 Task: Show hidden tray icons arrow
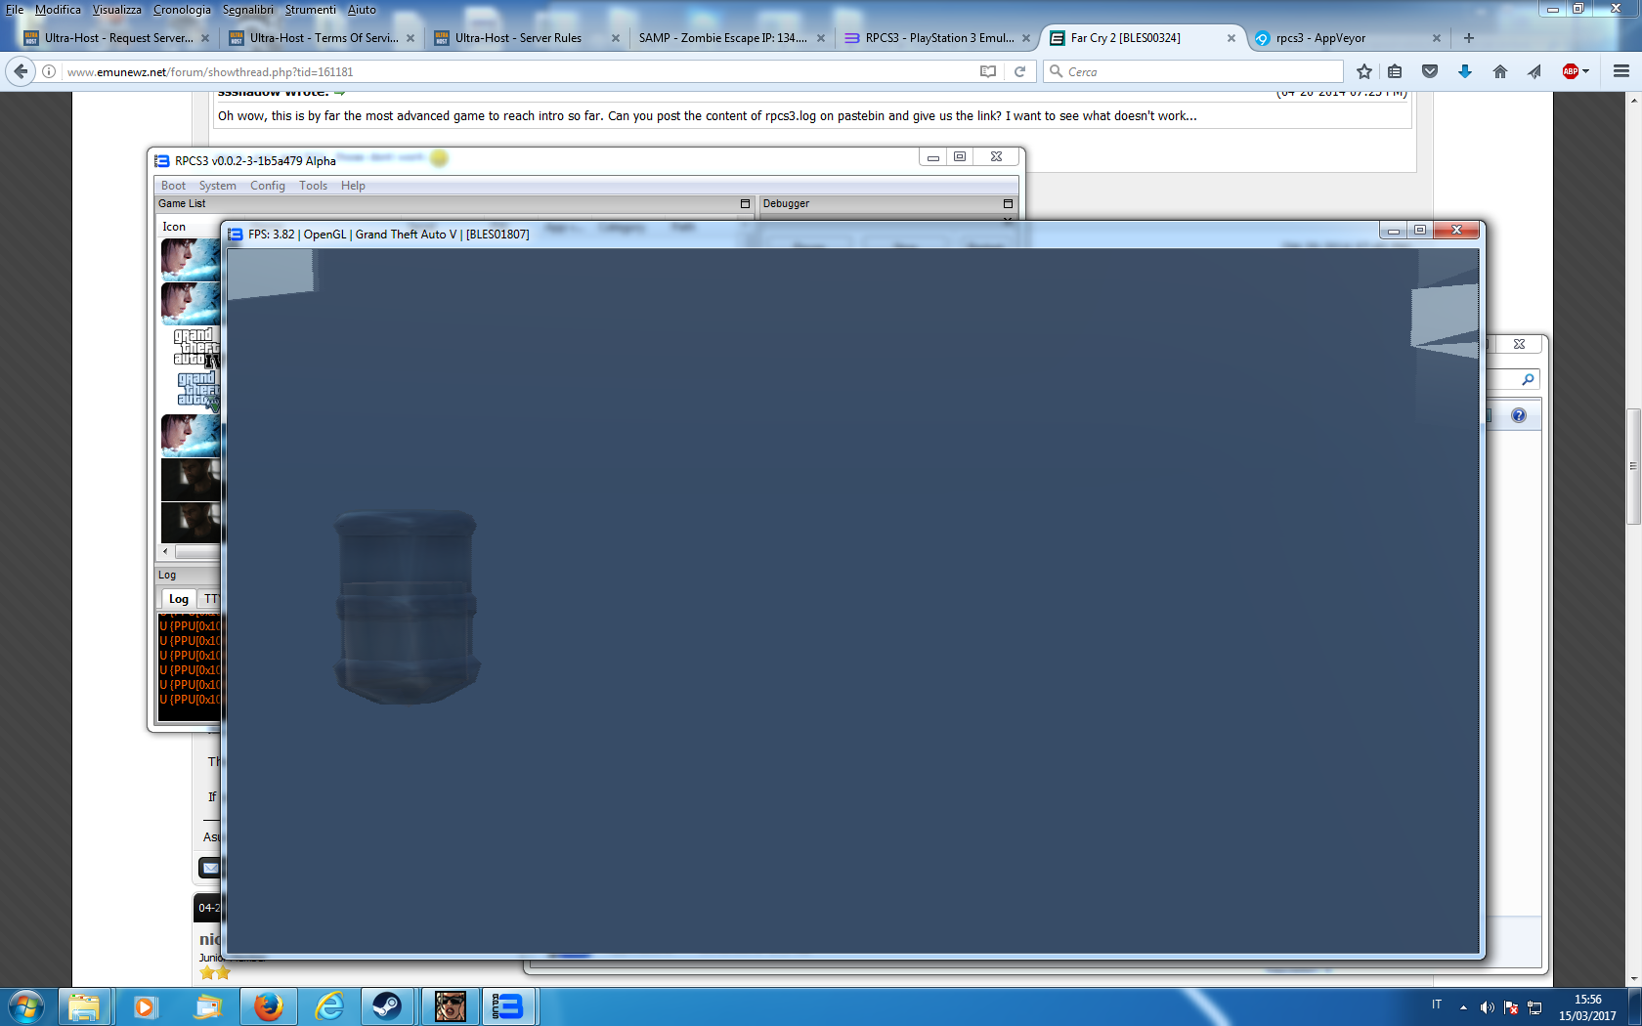(1463, 1007)
